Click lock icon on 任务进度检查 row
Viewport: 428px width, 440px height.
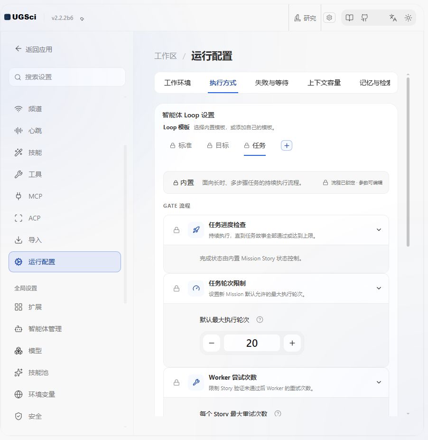tap(177, 230)
